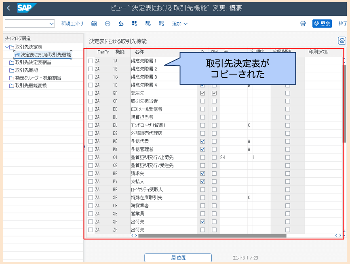Click the 品質証明発行/受注先 name cell
Image resolution: width=350 pixels, height=264 pixels.
click(164, 166)
